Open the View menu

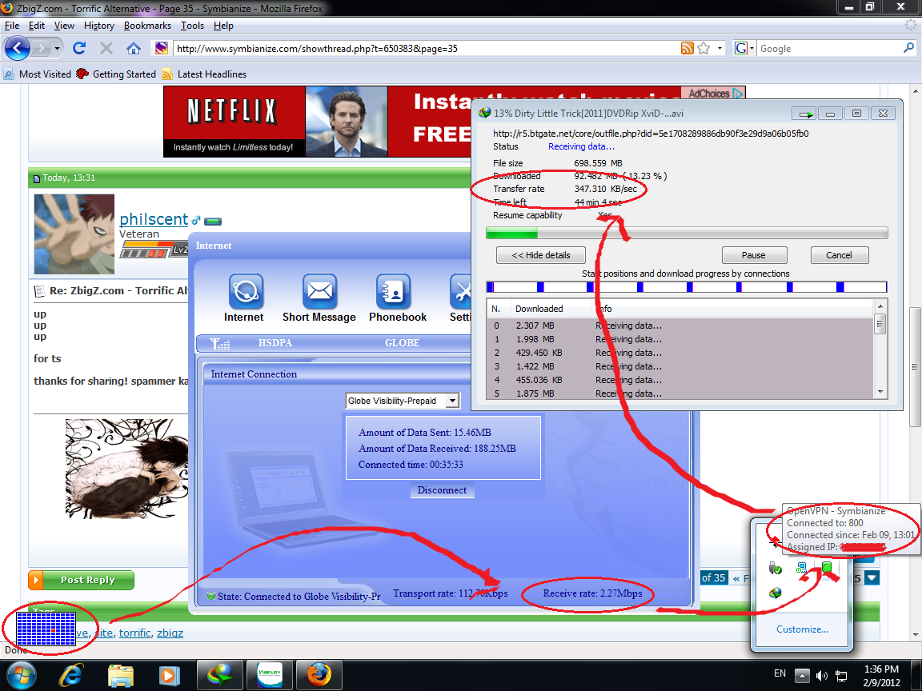click(64, 26)
